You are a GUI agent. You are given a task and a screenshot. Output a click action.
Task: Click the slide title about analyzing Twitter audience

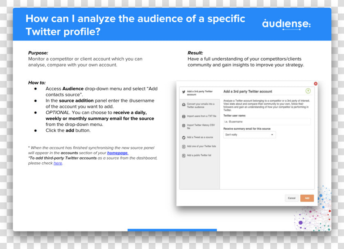click(136, 25)
